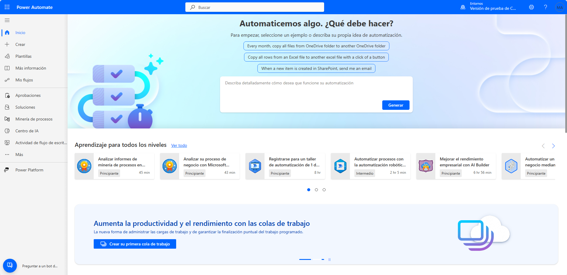567x275 pixels.
Task: Open the help question mark icon
Action: [545, 7]
